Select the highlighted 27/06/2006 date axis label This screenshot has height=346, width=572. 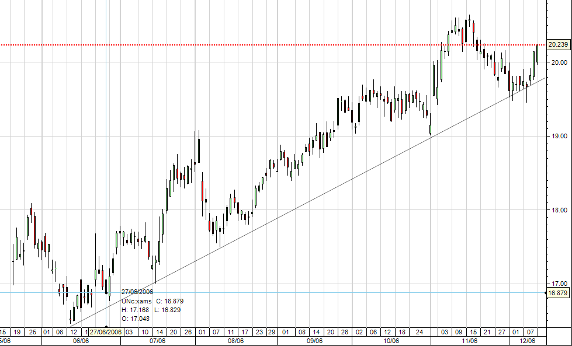[x=106, y=332]
